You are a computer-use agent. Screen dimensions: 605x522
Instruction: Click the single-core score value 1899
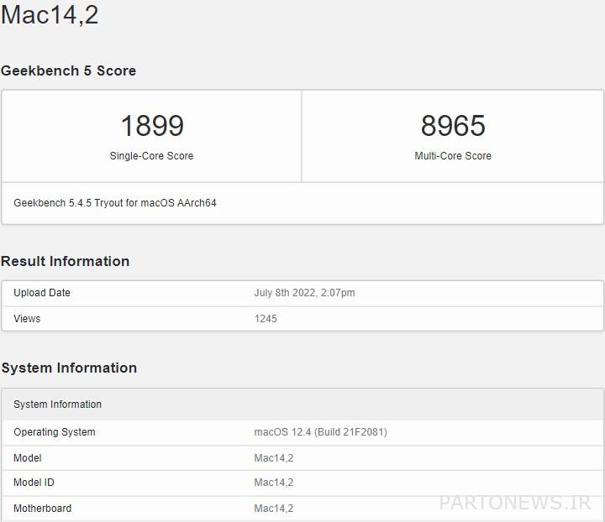pyautogui.click(x=152, y=126)
